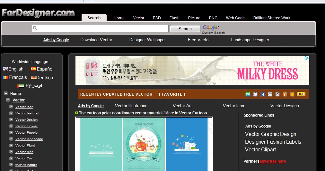Open the Vector Art ad link
Viewport: 325px width, 171px height.
click(182, 106)
